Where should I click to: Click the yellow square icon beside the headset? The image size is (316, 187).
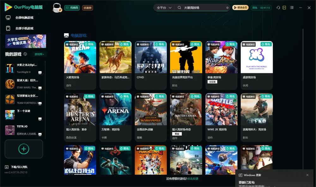(284, 8)
